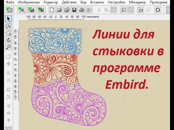Open the Настройки menu

116,2
